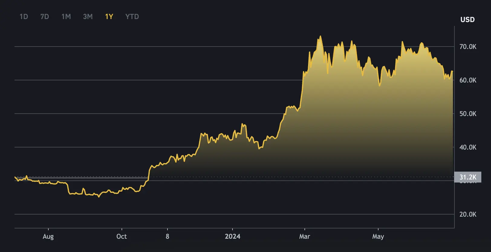This screenshot has height=252, width=491.
Task: Click the 50.0K price axis label
Action: [x=468, y=114]
